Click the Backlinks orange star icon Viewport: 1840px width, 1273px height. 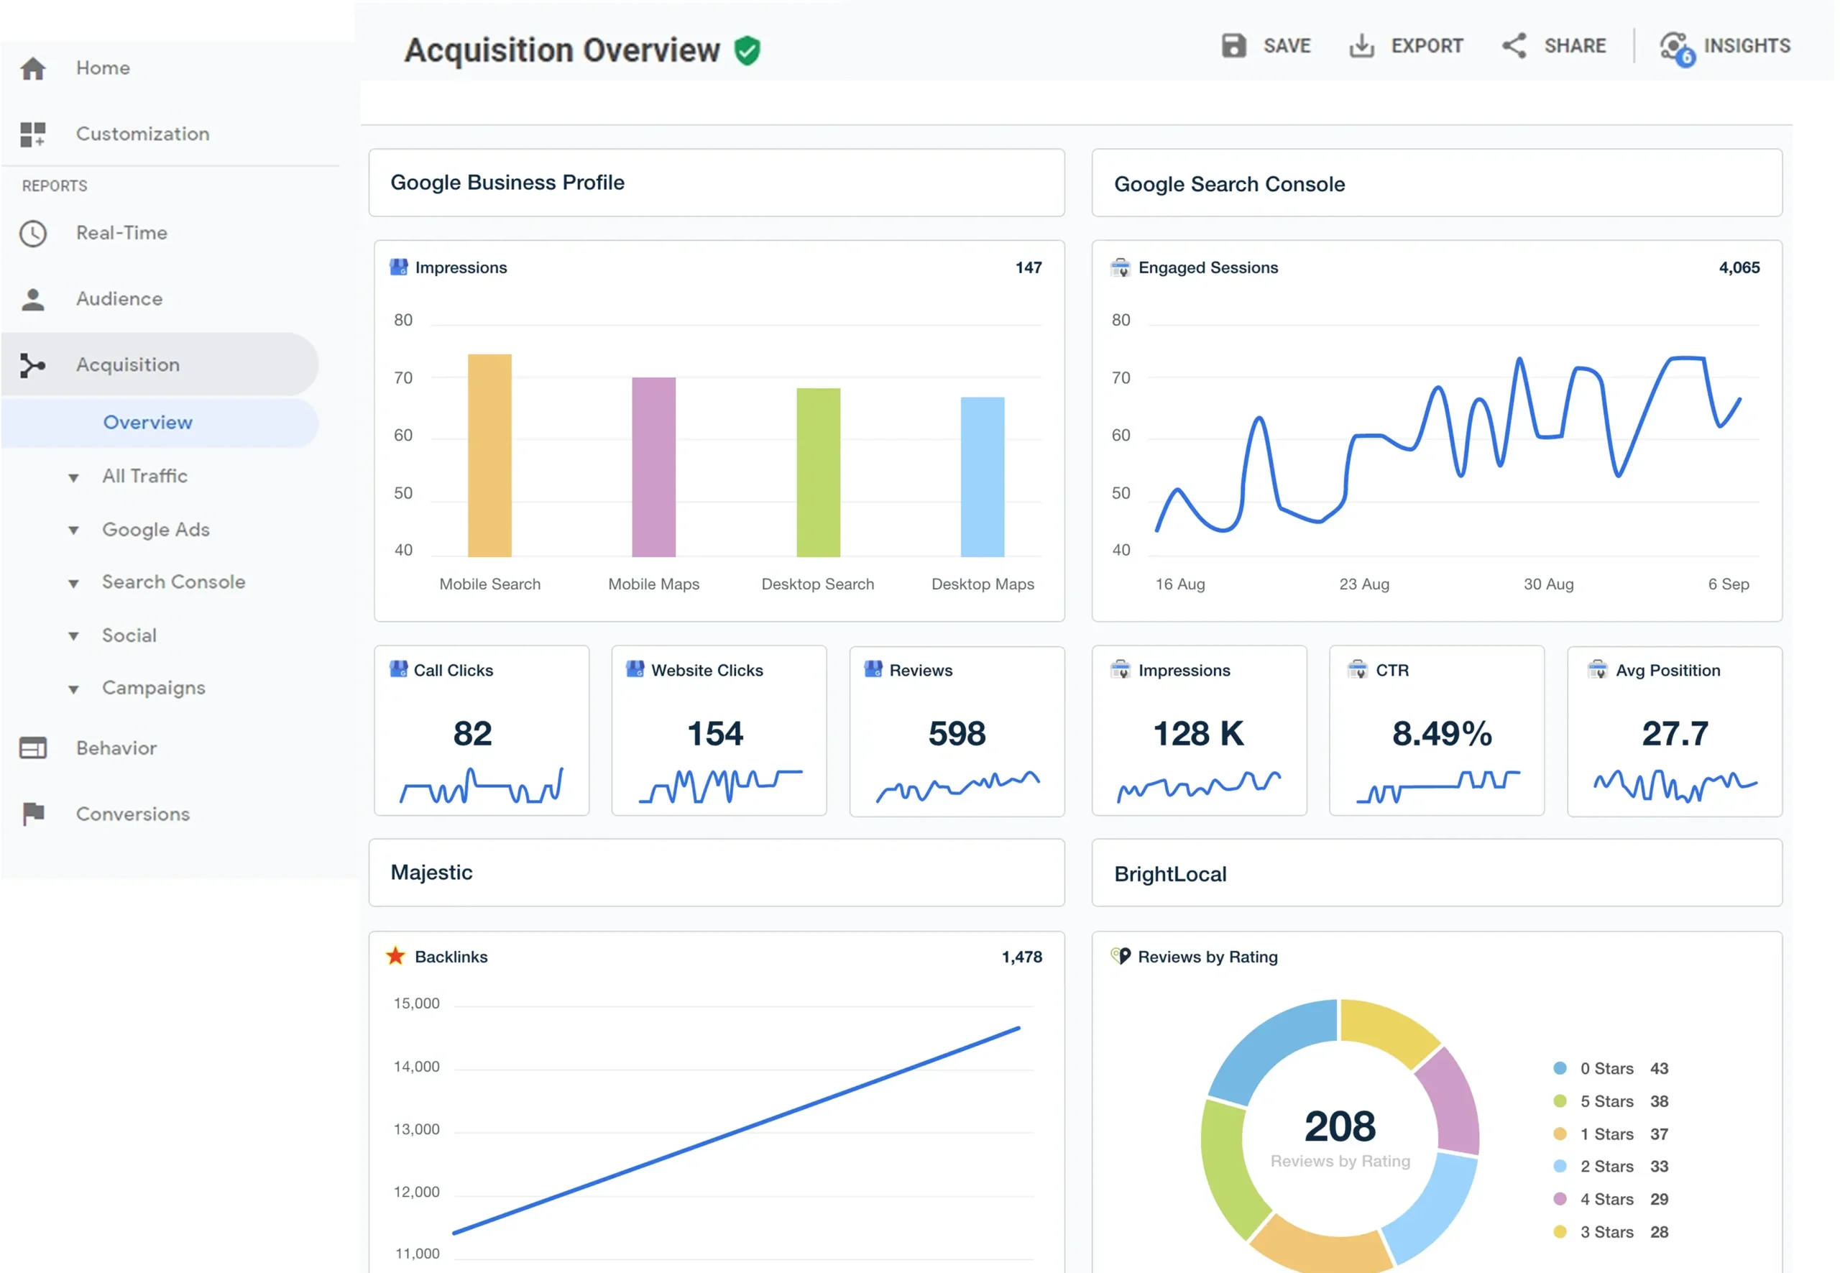tap(395, 956)
